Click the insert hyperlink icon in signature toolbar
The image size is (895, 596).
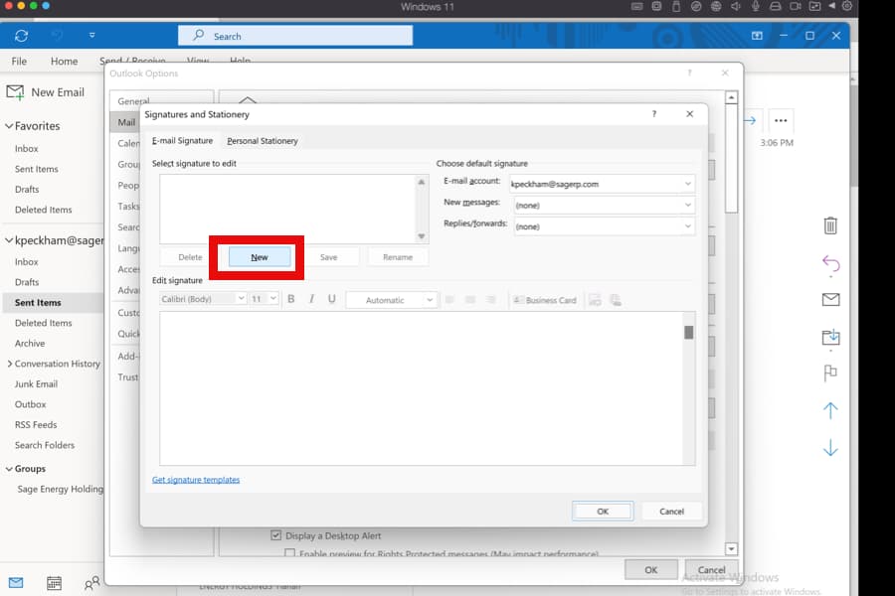[x=618, y=300]
